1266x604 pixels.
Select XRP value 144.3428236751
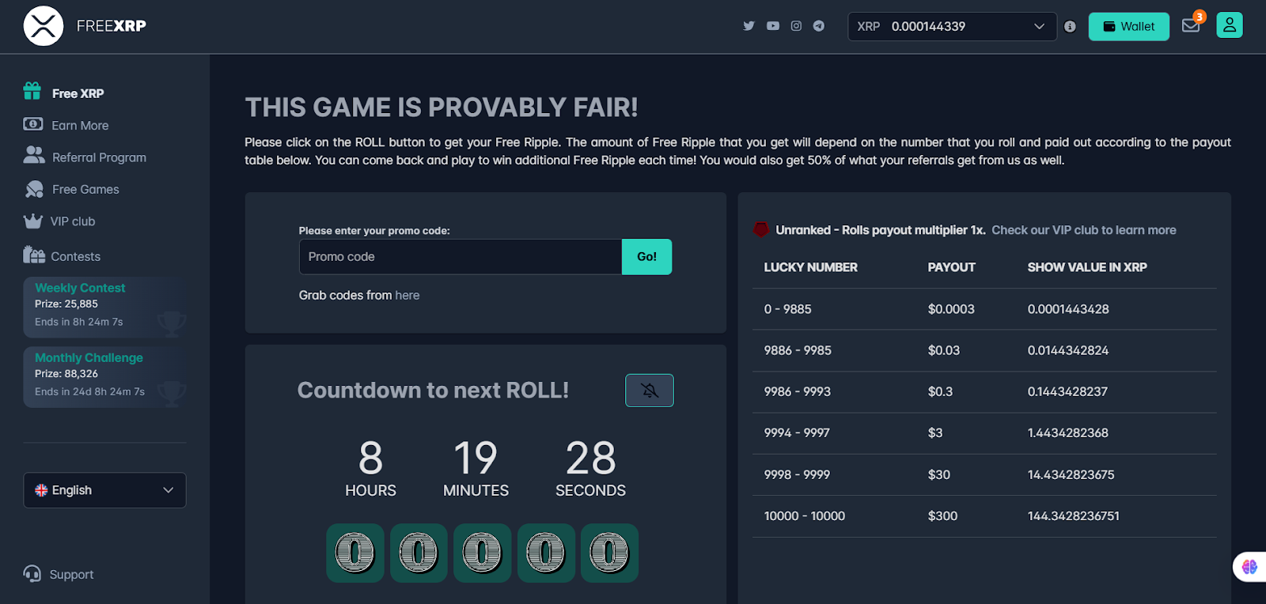point(1074,515)
